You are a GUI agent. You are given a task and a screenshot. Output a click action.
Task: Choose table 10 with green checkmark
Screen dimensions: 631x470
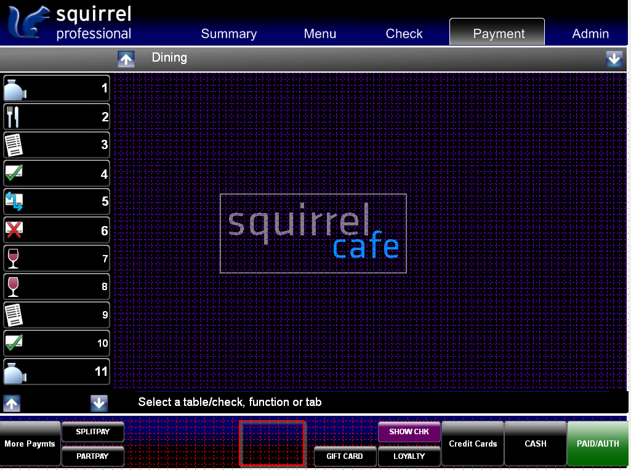coord(57,343)
